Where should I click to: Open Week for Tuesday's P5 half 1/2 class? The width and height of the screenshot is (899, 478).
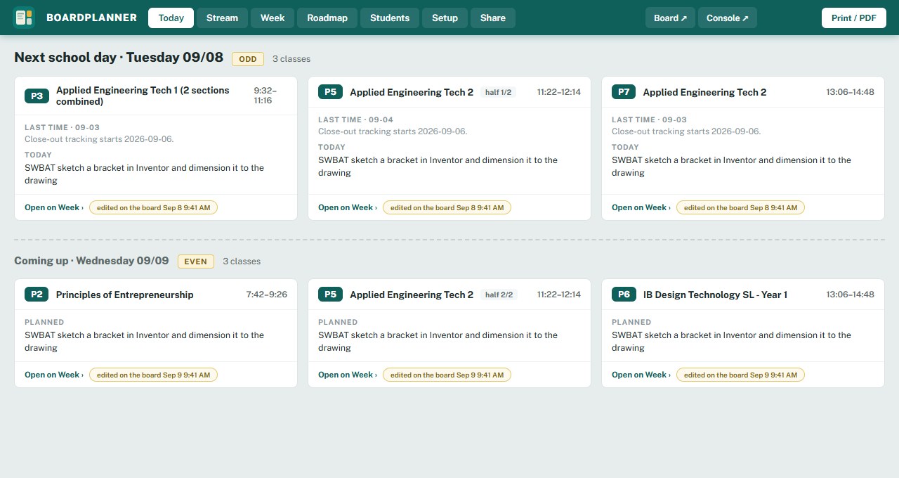(x=348, y=207)
